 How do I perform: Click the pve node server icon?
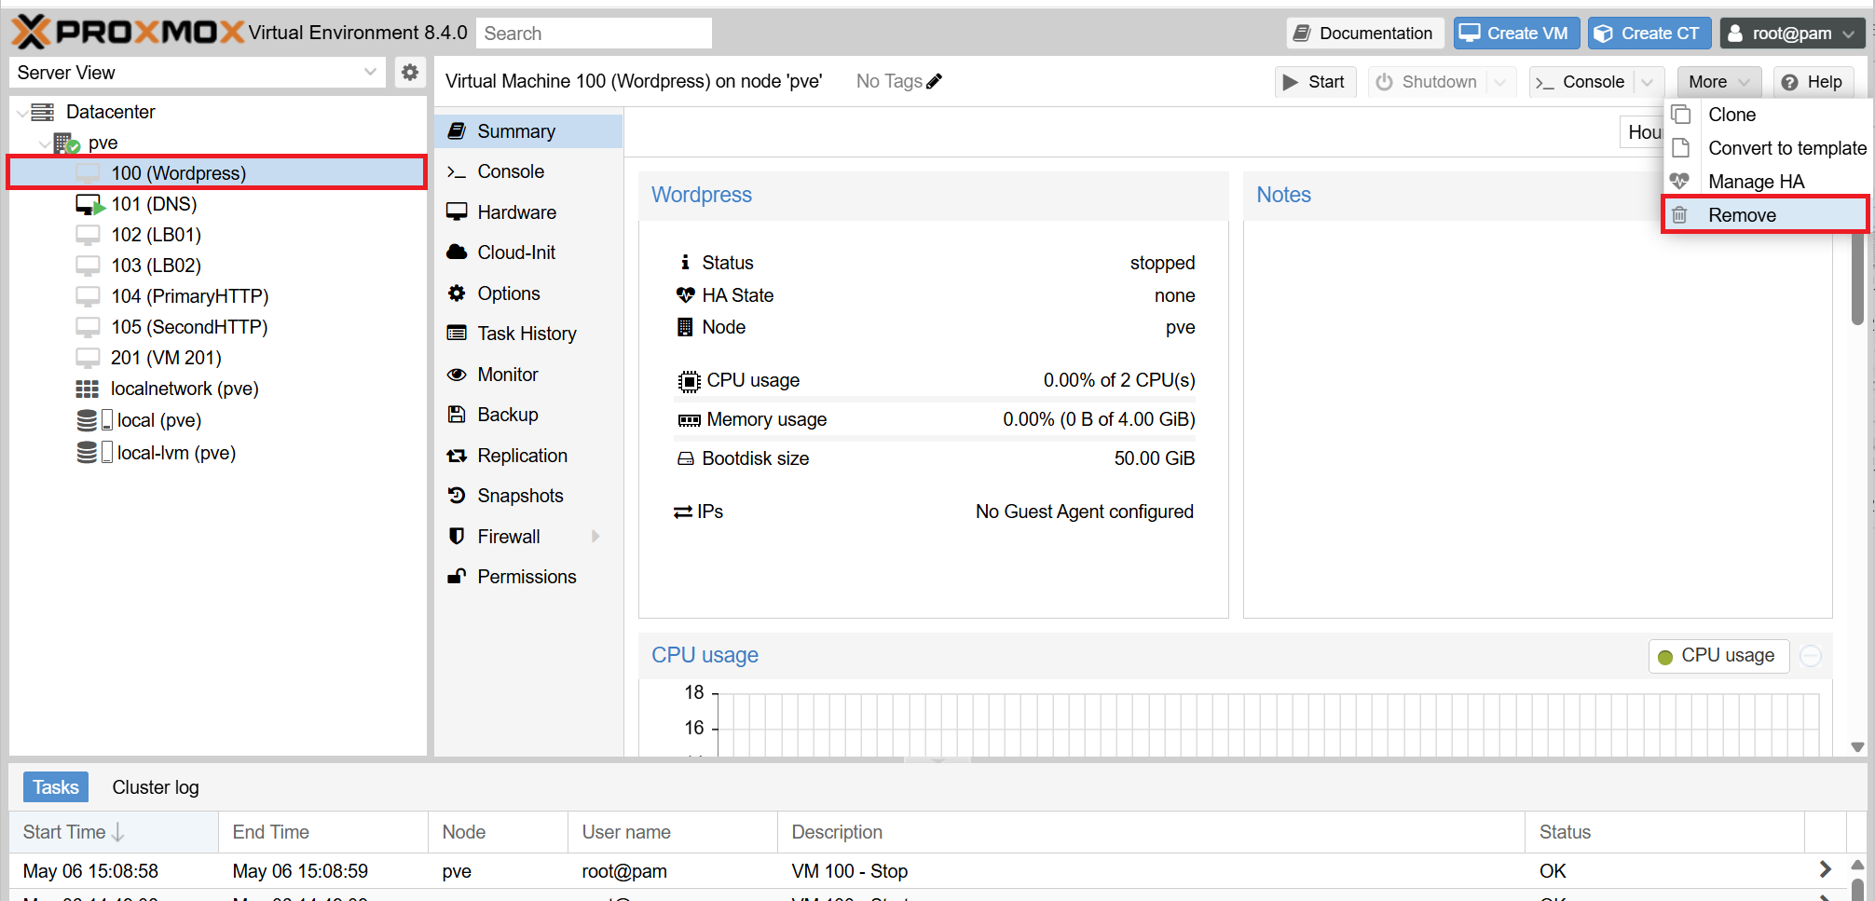tap(66, 143)
